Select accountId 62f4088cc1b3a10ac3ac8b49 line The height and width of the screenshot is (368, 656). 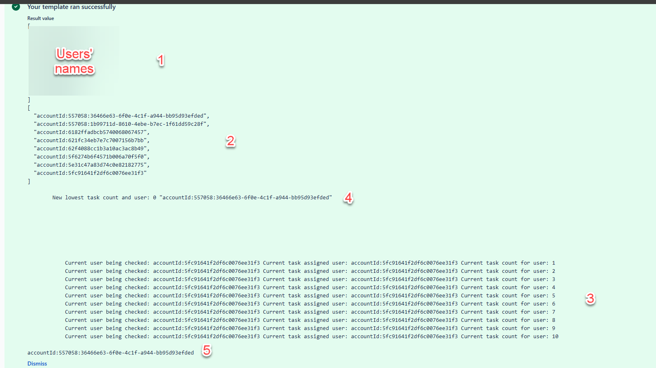[x=92, y=149]
